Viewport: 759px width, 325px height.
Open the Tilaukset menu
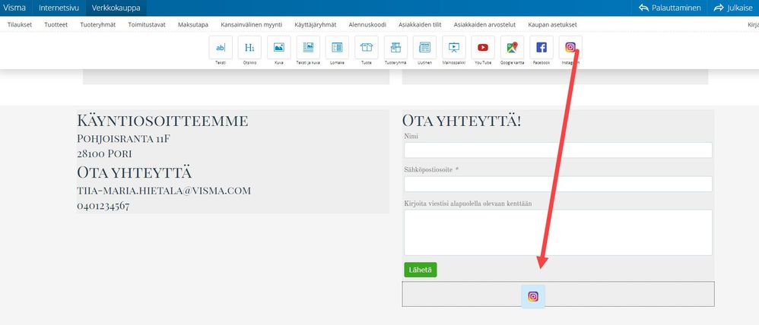click(20, 24)
